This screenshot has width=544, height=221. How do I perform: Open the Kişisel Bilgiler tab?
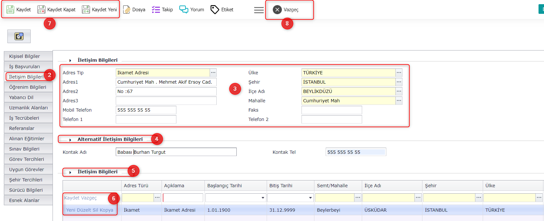[x=28, y=56]
